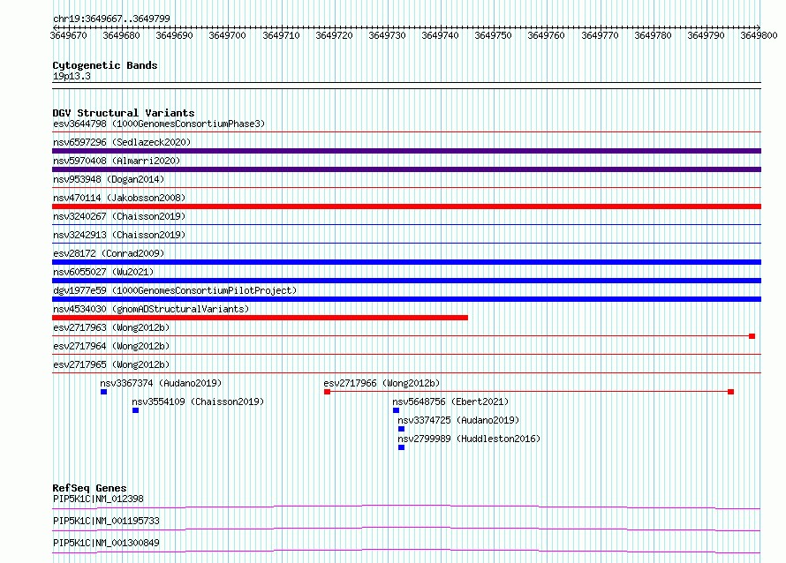The height and width of the screenshot is (563, 786).
Task: Click blue marker under nsv2799989
Action: point(402,447)
